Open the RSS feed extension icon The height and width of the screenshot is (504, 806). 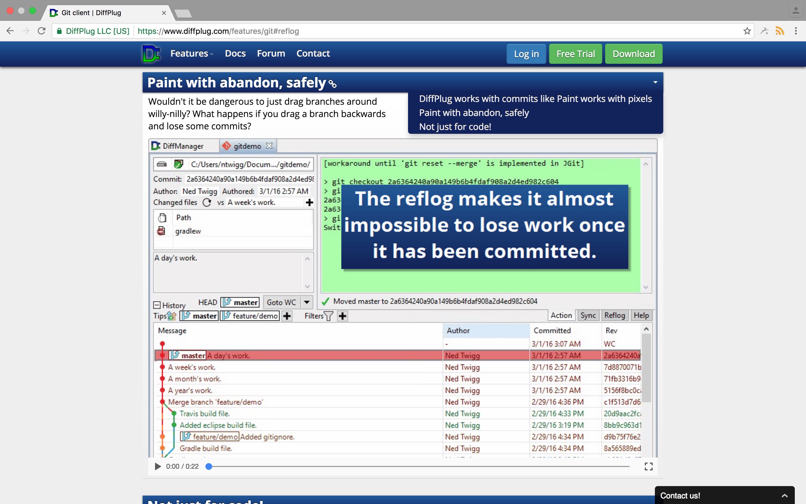(780, 31)
